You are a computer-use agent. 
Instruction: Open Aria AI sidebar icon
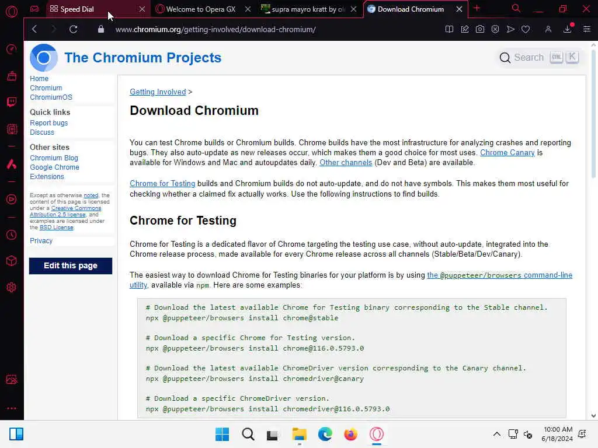(12, 164)
